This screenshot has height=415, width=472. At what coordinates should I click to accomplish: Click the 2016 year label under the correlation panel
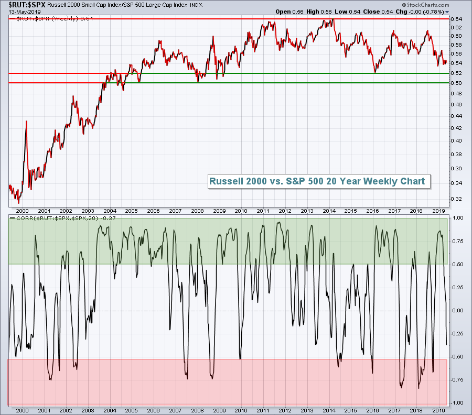coord(373,410)
